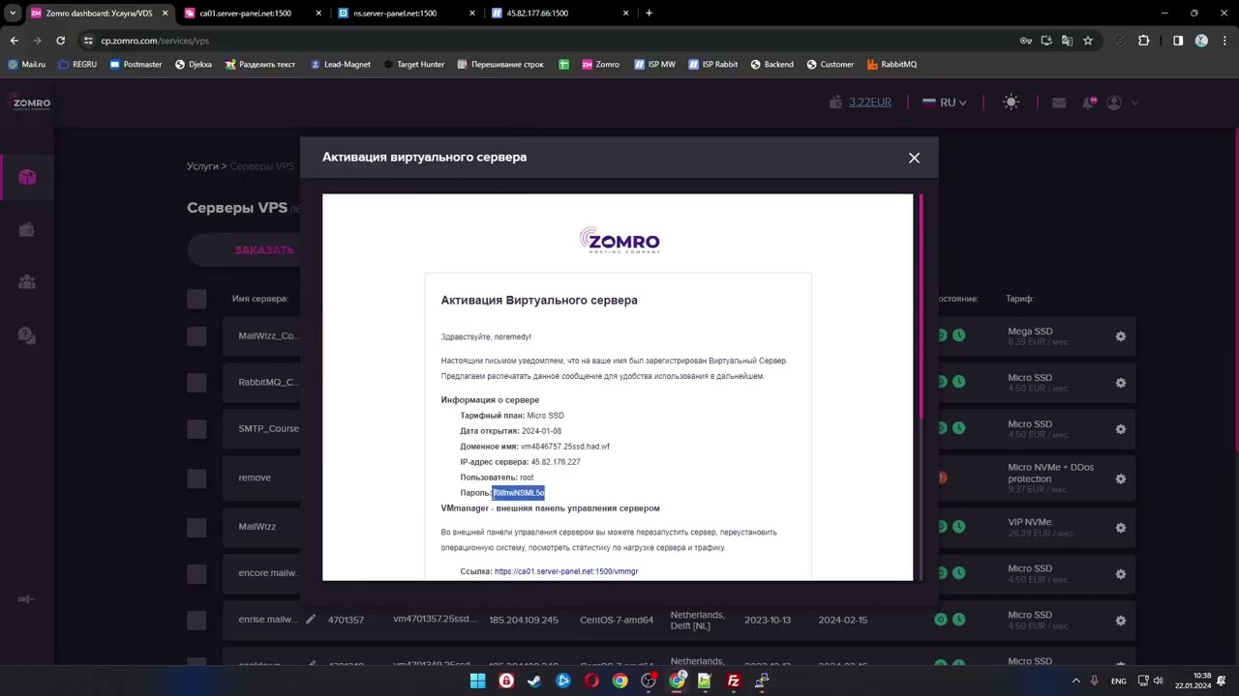Check the MailWizz_Co... server checkbox
Viewport: 1239px width, 696px height.
(196, 335)
